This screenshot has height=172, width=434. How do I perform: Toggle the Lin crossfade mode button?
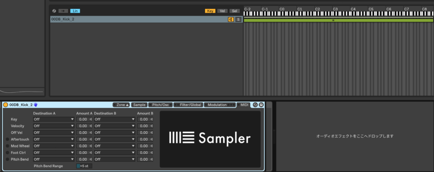[x=75, y=11]
